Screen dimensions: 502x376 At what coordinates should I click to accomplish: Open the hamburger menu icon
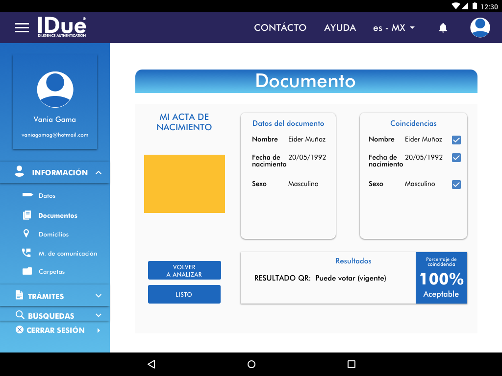(x=22, y=28)
